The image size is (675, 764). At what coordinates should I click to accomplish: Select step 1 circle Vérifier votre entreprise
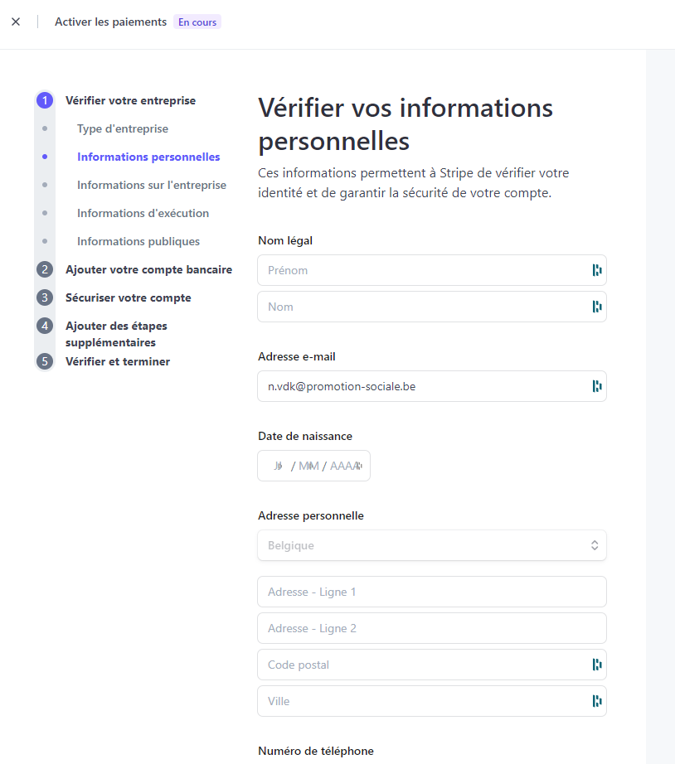pos(45,100)
